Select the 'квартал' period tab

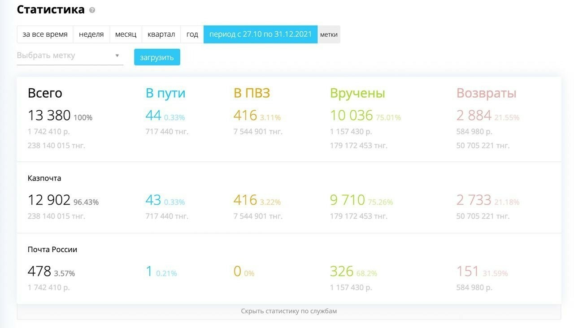[161, 34]
